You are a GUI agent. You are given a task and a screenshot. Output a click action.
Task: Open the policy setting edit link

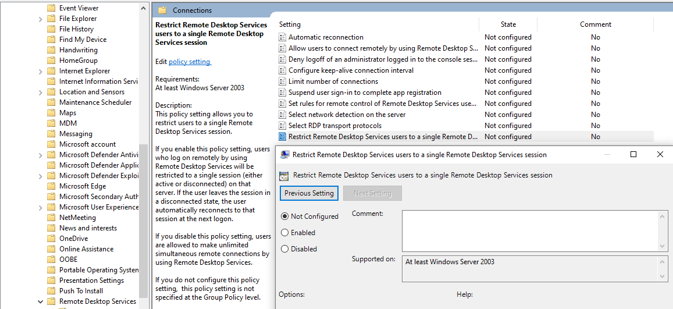pos(190,62)
